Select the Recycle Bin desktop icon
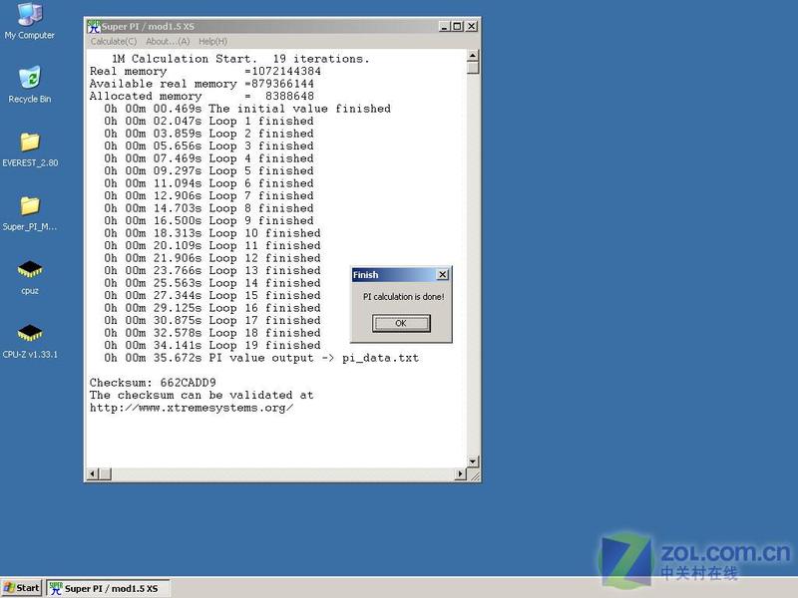 pos(30,85)
